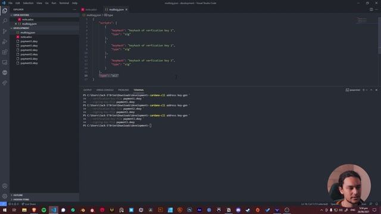Click the remote window status bar button
The width and height of the screenshot is (381, 214).
[3, 204]
